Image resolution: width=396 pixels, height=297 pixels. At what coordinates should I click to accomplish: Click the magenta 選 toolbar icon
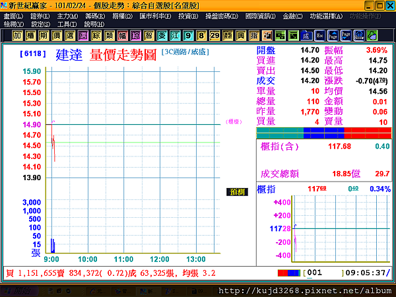pos(83,36)
